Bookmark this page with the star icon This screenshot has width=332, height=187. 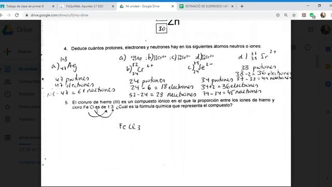click(294, 15)
